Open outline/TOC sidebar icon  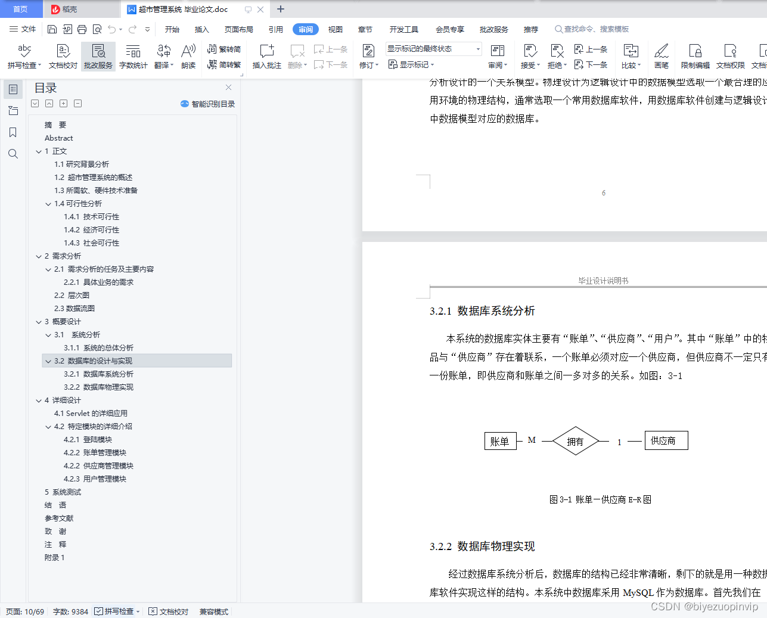tap(13, 89)
